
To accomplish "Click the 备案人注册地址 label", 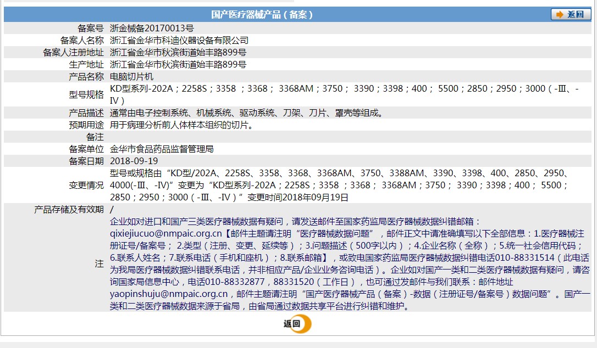I will 73,53.
